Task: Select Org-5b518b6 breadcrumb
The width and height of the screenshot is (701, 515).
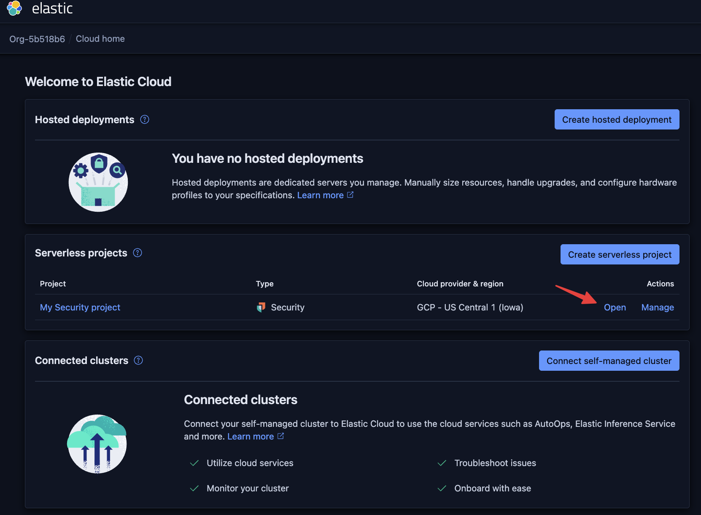Action: pos(37,39)
